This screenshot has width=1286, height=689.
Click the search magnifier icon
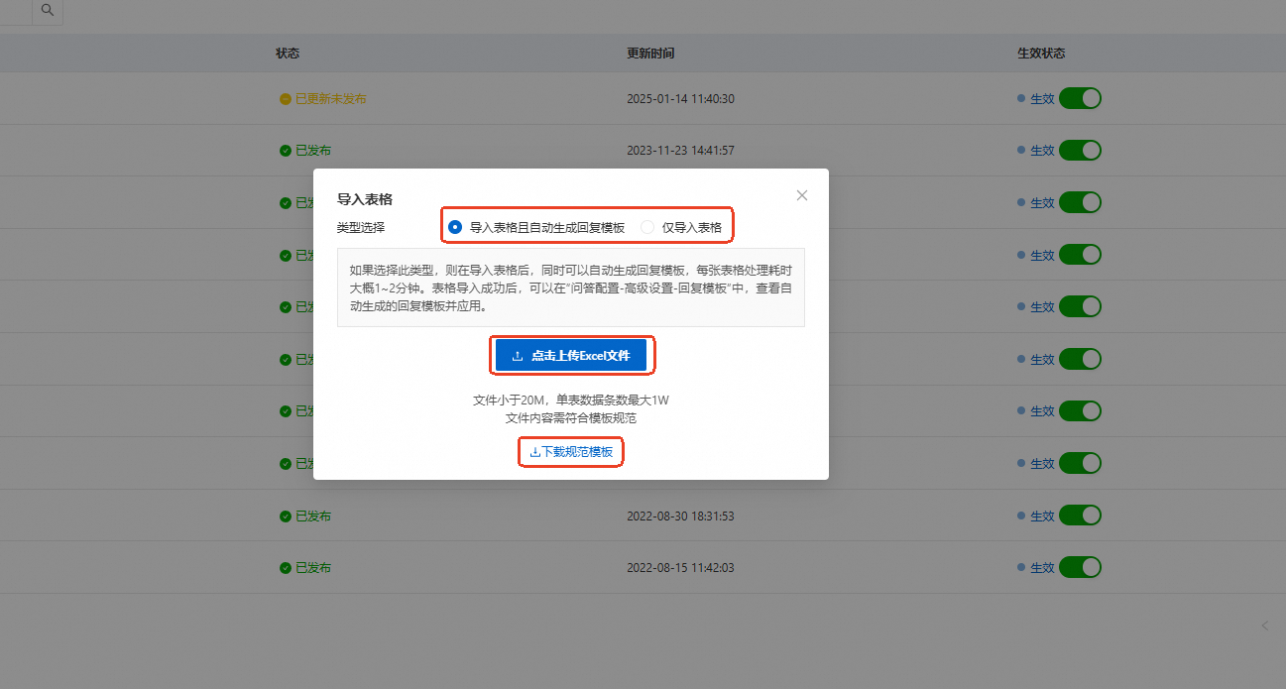[47, 10]
